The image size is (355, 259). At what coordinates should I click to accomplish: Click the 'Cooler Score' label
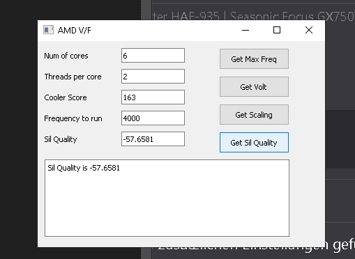click(x=66, y=97)
